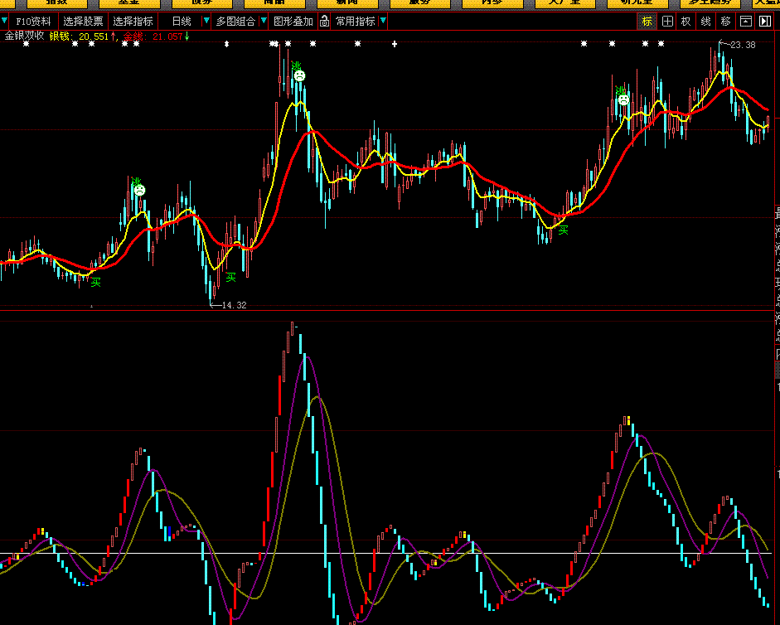
Task: Open the dropdown arrow left of F10资料
Action: (x=4, y=21)
